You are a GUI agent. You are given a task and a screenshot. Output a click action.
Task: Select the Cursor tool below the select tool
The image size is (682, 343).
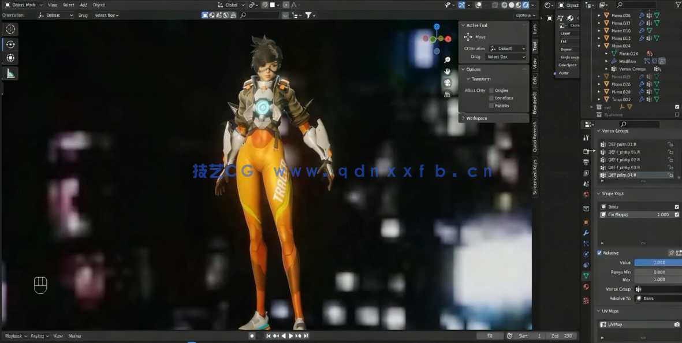10,44
